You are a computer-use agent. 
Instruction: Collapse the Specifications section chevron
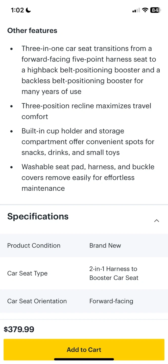click(157, 221)
